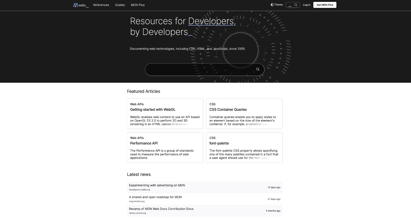This screenshot has width=411, height=221.
Task: Click the CSS tag above font-palette
Action: [x=212, y=138]
